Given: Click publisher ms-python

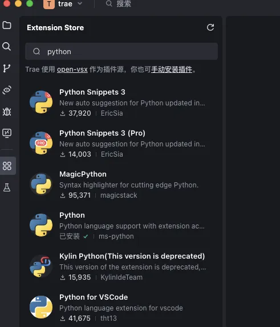Looking at the screenshot, I should coord(116,236).
